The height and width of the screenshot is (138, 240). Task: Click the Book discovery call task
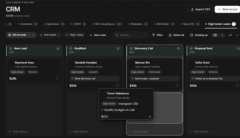[94, 79]
